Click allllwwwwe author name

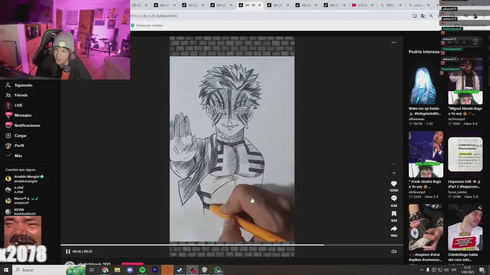pos(416,119)
